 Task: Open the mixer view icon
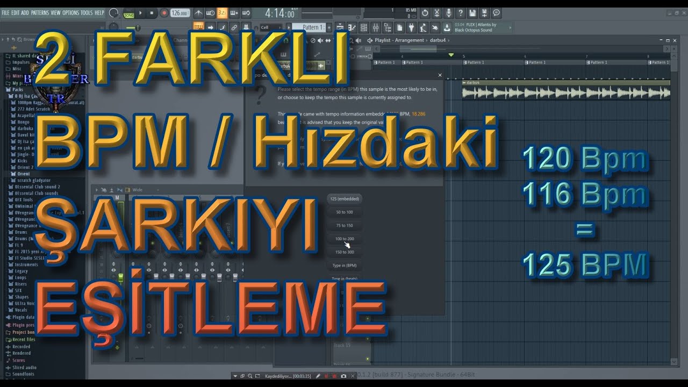(375, 27)
